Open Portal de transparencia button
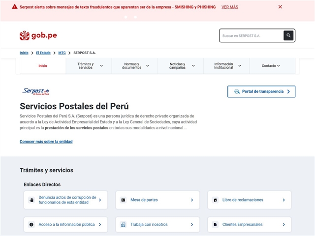 (261, 91)
